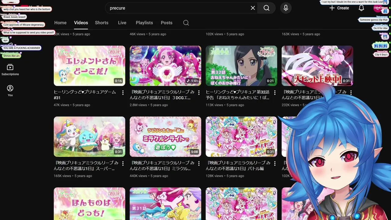
Task: Open options menu for スーパー video
Action: tap(123, 163)
